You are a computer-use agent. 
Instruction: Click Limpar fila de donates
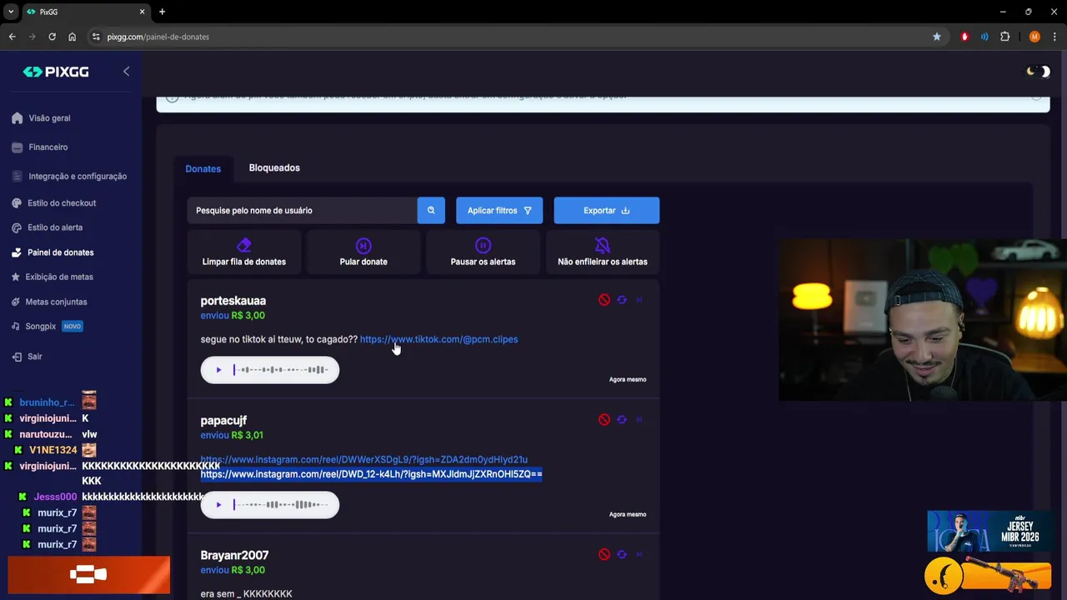click(244, 252)
